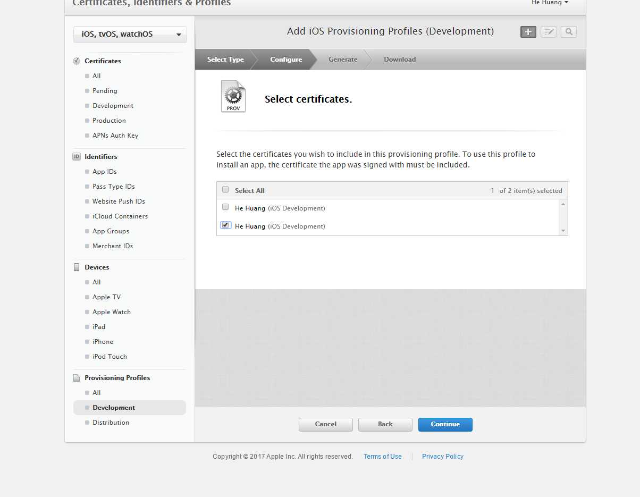Click the edit pencil icon

(x=549, y=32)
